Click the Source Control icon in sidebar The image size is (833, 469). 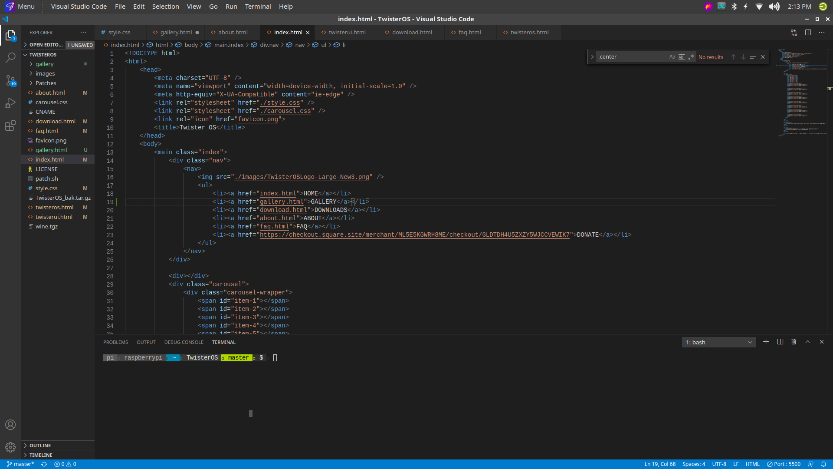point(10,82)
